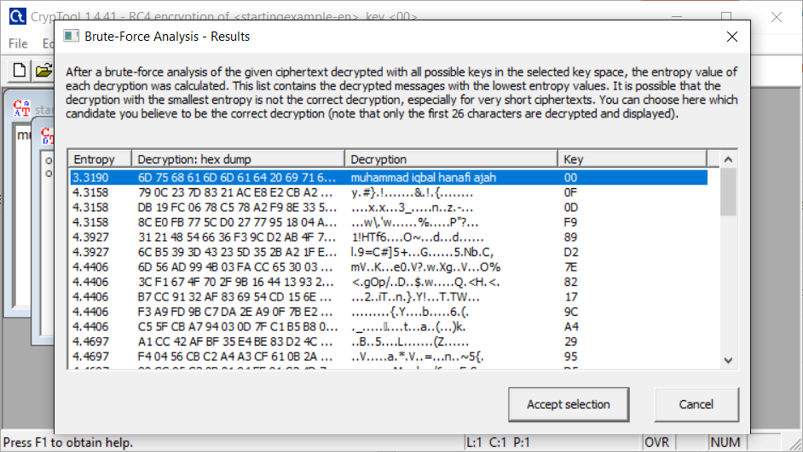The height and width of the screenshot is (452, 803).
Task: Select the row with key F9
Action: [389, 222]
